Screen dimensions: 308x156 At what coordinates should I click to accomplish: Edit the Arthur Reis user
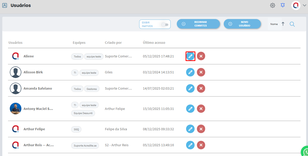pos(190,145)
